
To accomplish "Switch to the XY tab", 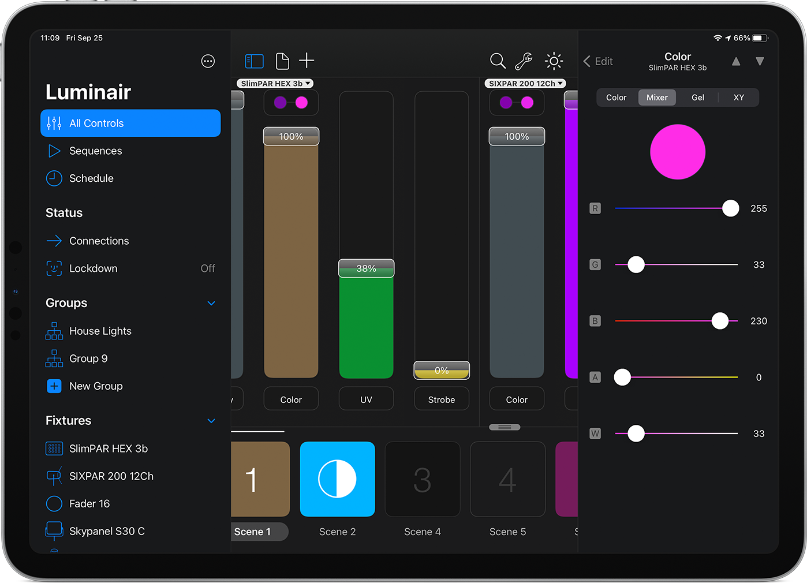I will (739, 98).
